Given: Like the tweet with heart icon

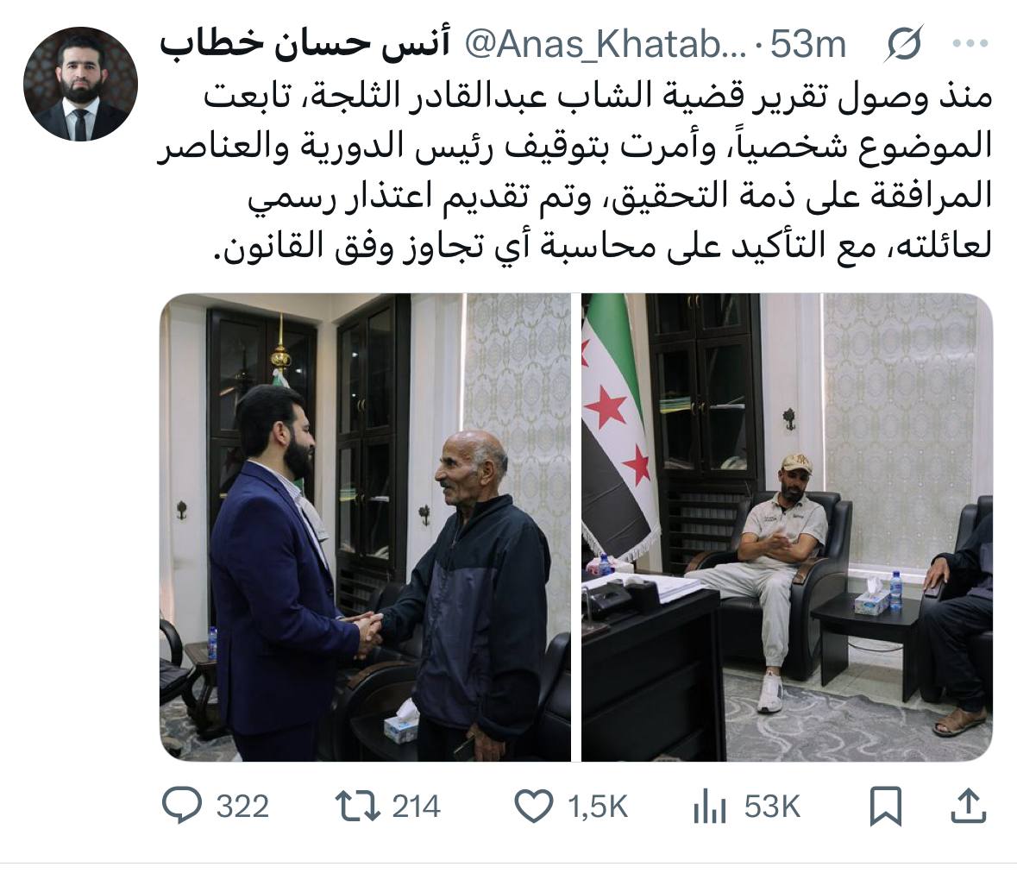Looking at the screenshot, I should (x=533, y=807).
